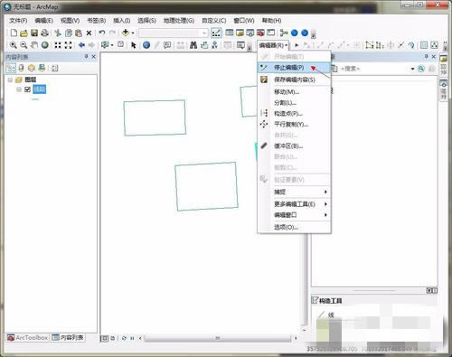Click the Add Data button
Viewport: 452px width, 357px height.
click(x=126, y=33)
